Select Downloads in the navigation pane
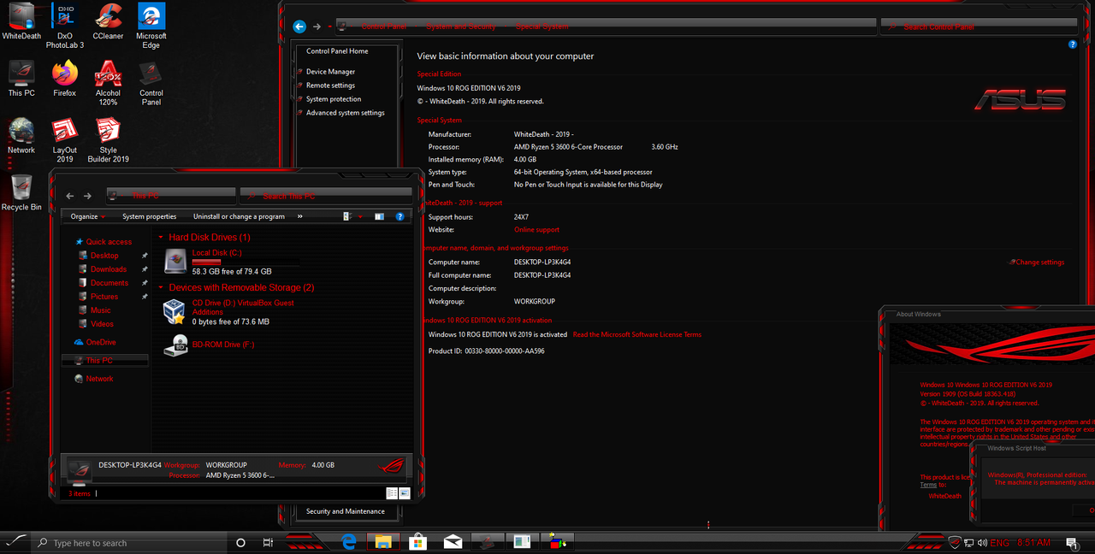This screenshot has width=1095, height=554. 109,269
